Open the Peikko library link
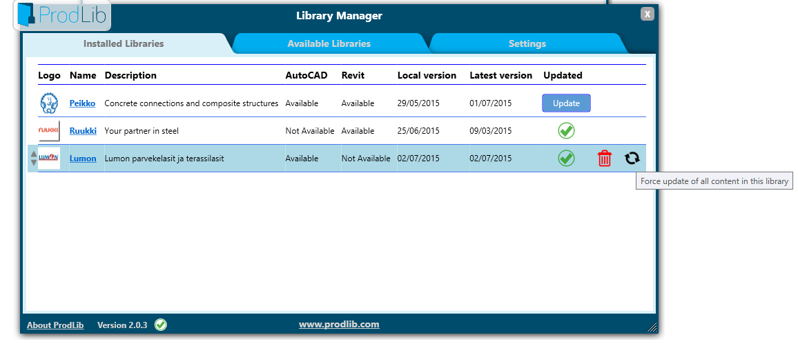The width and height of the screenshot is (798, 346). pos(82,103)
